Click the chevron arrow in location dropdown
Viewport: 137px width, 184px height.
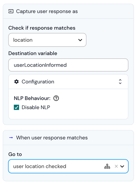click(80, 40)
